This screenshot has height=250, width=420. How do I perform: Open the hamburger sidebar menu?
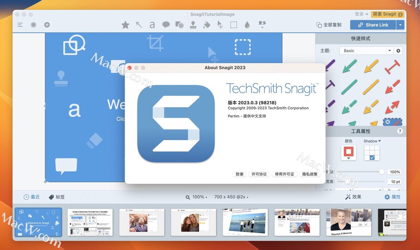point(20,25)
